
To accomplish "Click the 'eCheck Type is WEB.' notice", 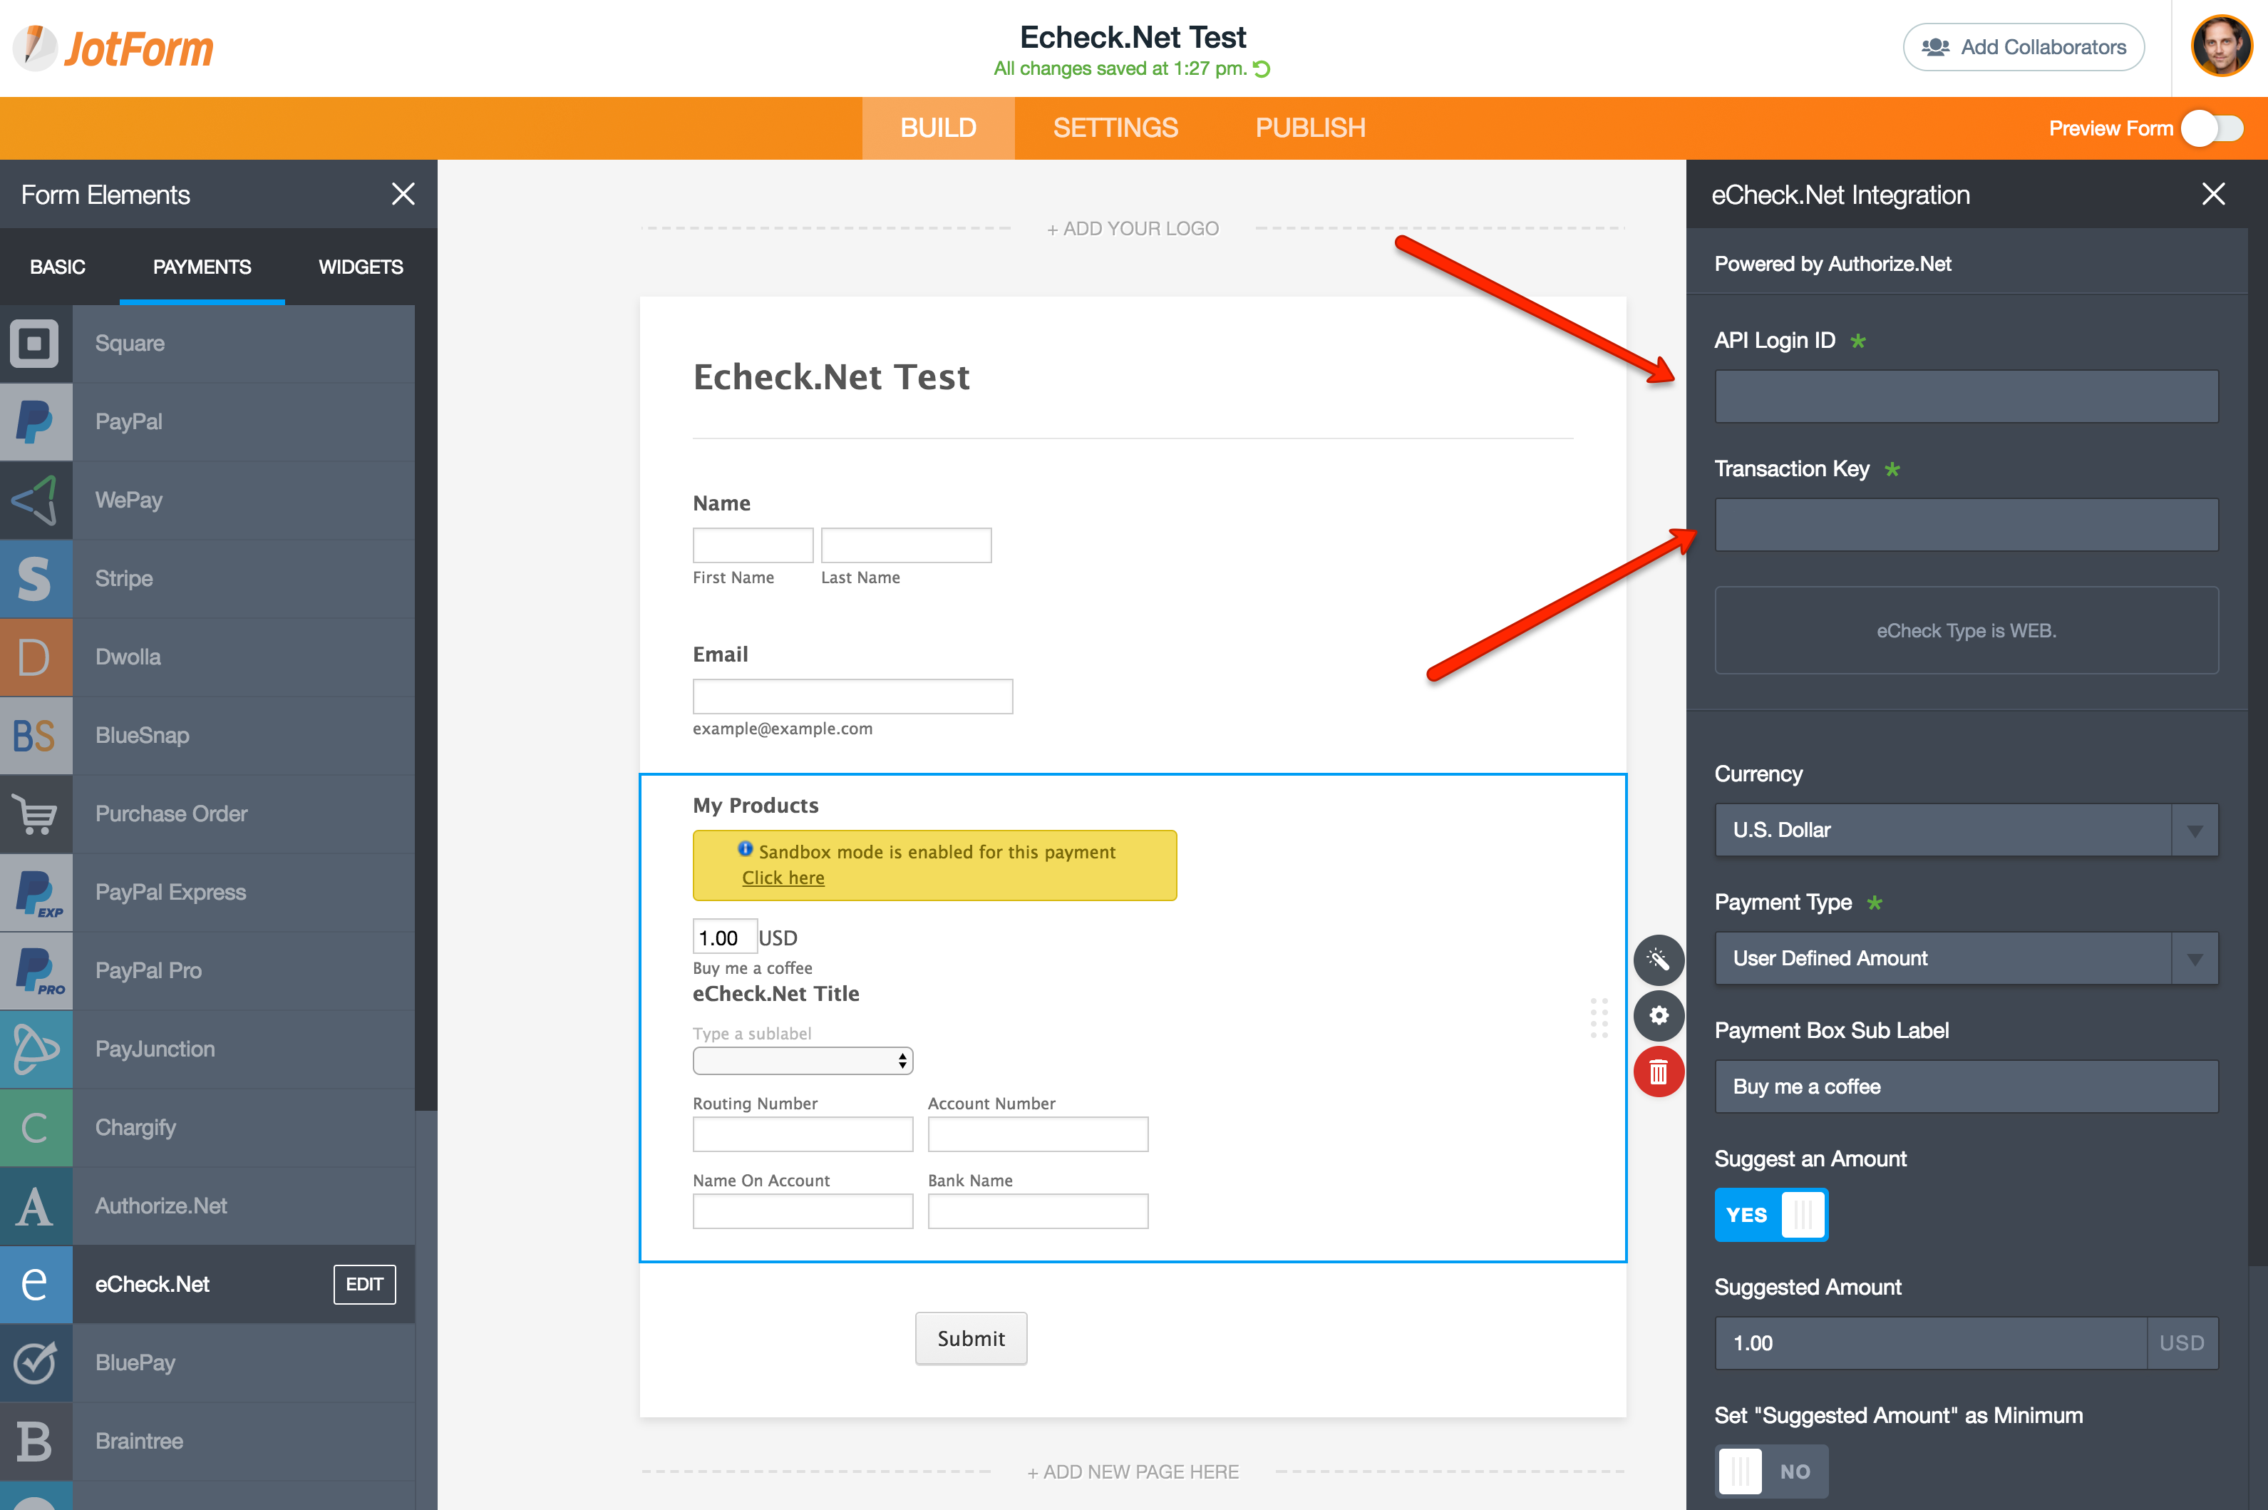I will pyautogui.click(x=1967, y=631).
